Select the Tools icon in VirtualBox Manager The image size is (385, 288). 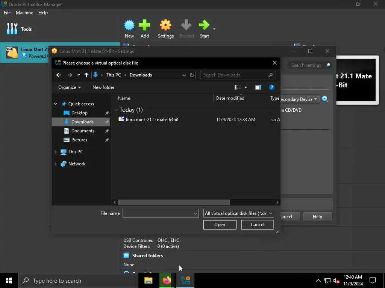coord(12,29)
